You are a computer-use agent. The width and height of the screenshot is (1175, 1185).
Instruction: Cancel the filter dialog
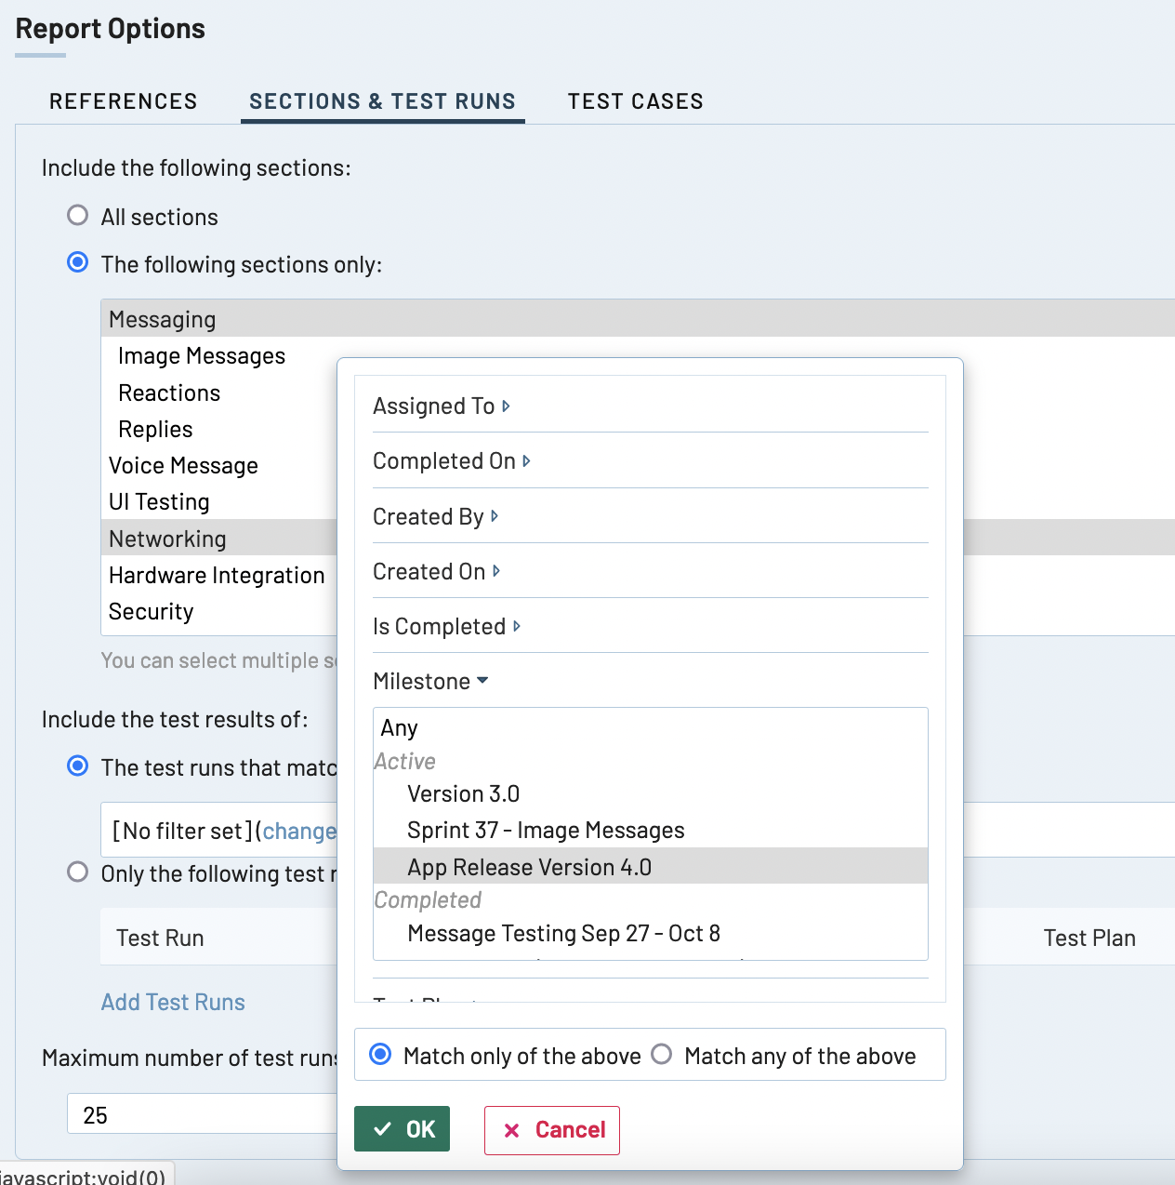pyautogui.click(x=551, y=1129)
